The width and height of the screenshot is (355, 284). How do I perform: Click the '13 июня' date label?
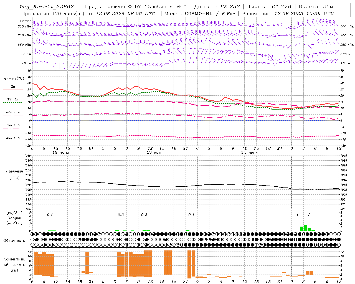point(155,153)
